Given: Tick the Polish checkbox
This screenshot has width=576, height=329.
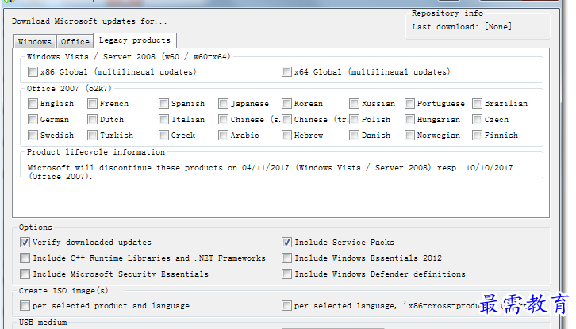Looking at the screenshot, I should click(354, 120).
